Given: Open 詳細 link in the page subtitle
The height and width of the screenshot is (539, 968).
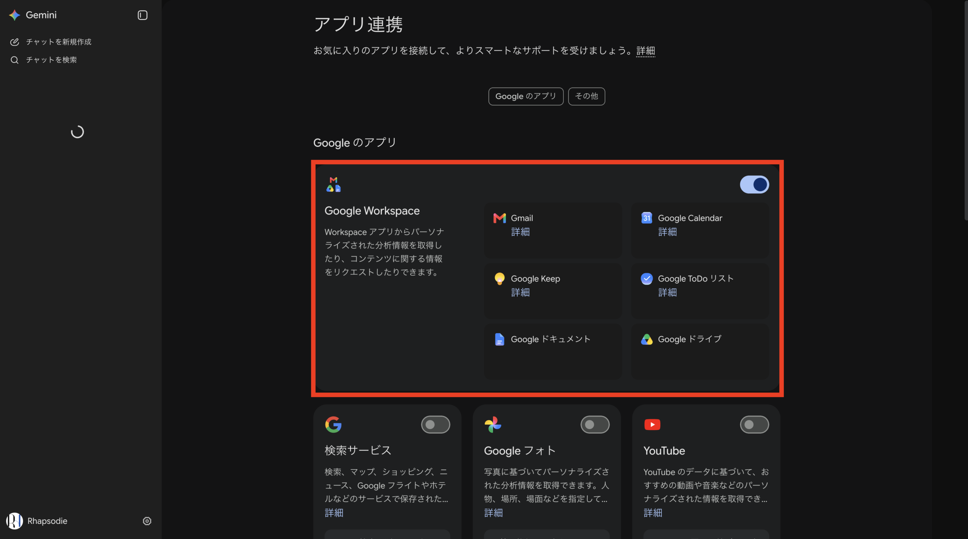Looking at the screenshot, I should 645,51.
